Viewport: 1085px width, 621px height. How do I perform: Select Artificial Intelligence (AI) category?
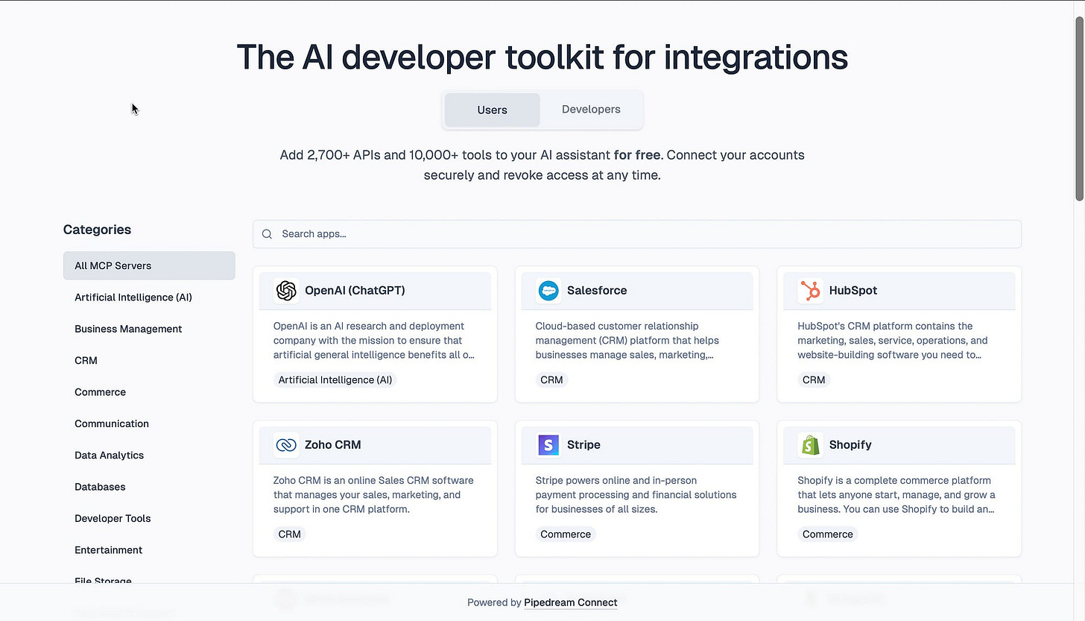[149, 297]
